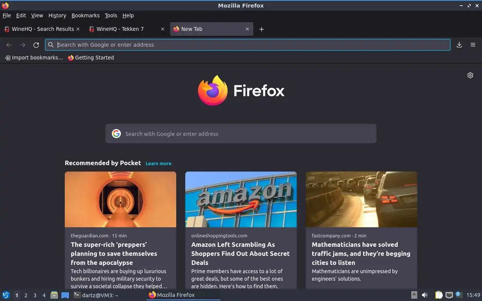Screen dimensions: 482x301
Task: Click Import bookmarks in bookmarks toolbar
Action: coord(34,58)
